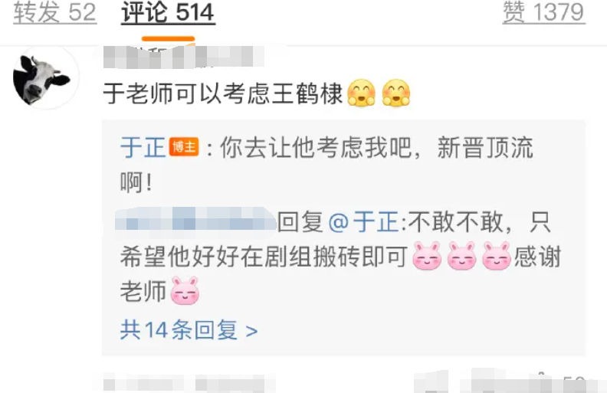Switch to the 评论 514 comments tab
The width and height of the screenshot is (607, 393).
[x=168, y=13]
